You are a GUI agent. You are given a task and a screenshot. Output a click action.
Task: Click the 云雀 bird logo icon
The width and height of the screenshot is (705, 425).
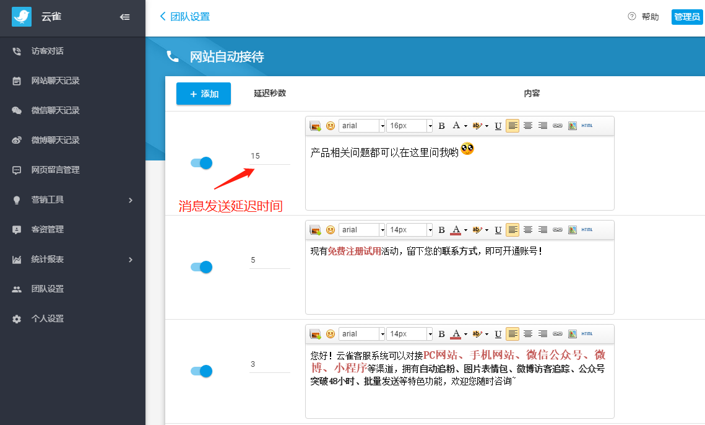pyautogui.click(x=22, y=17)
